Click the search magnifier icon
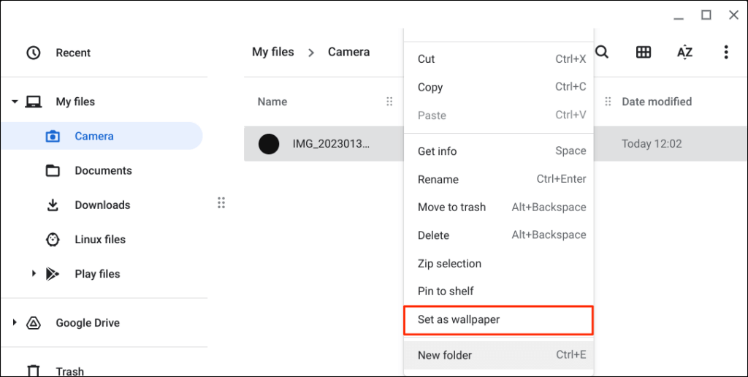 pos(602,52)
